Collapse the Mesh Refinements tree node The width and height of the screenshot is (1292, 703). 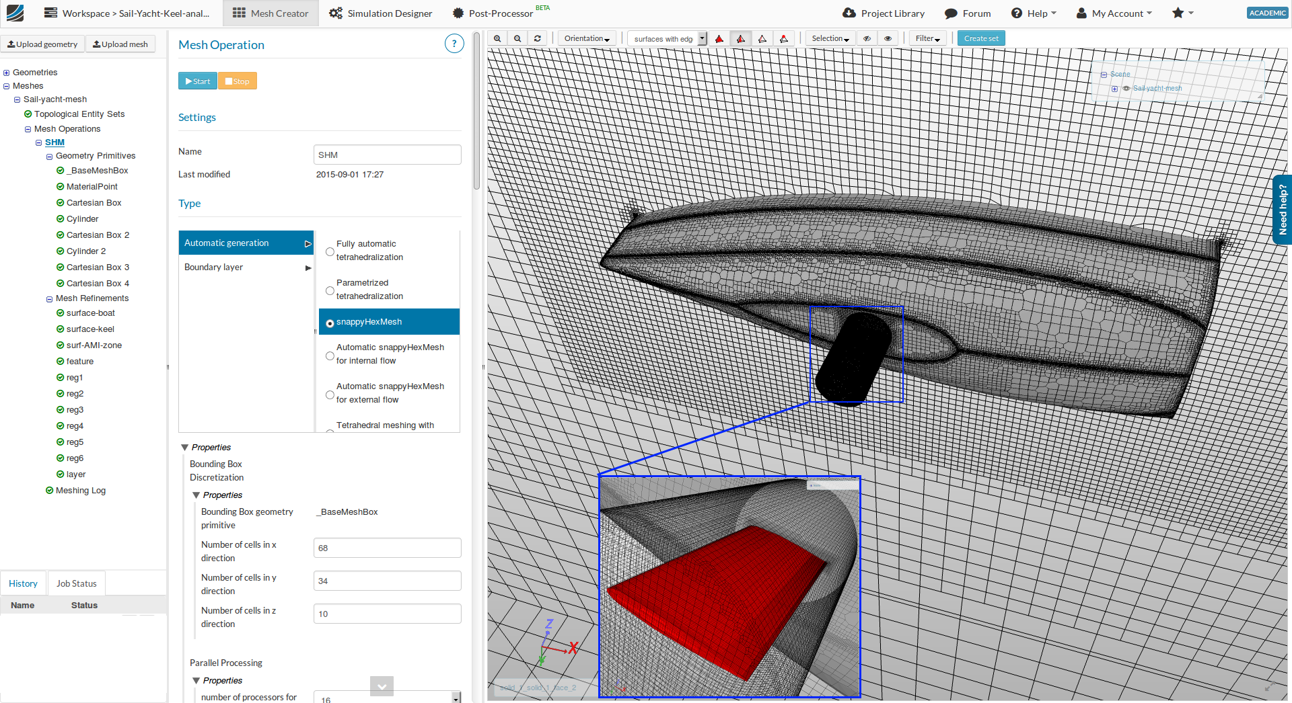coord(49,298)
